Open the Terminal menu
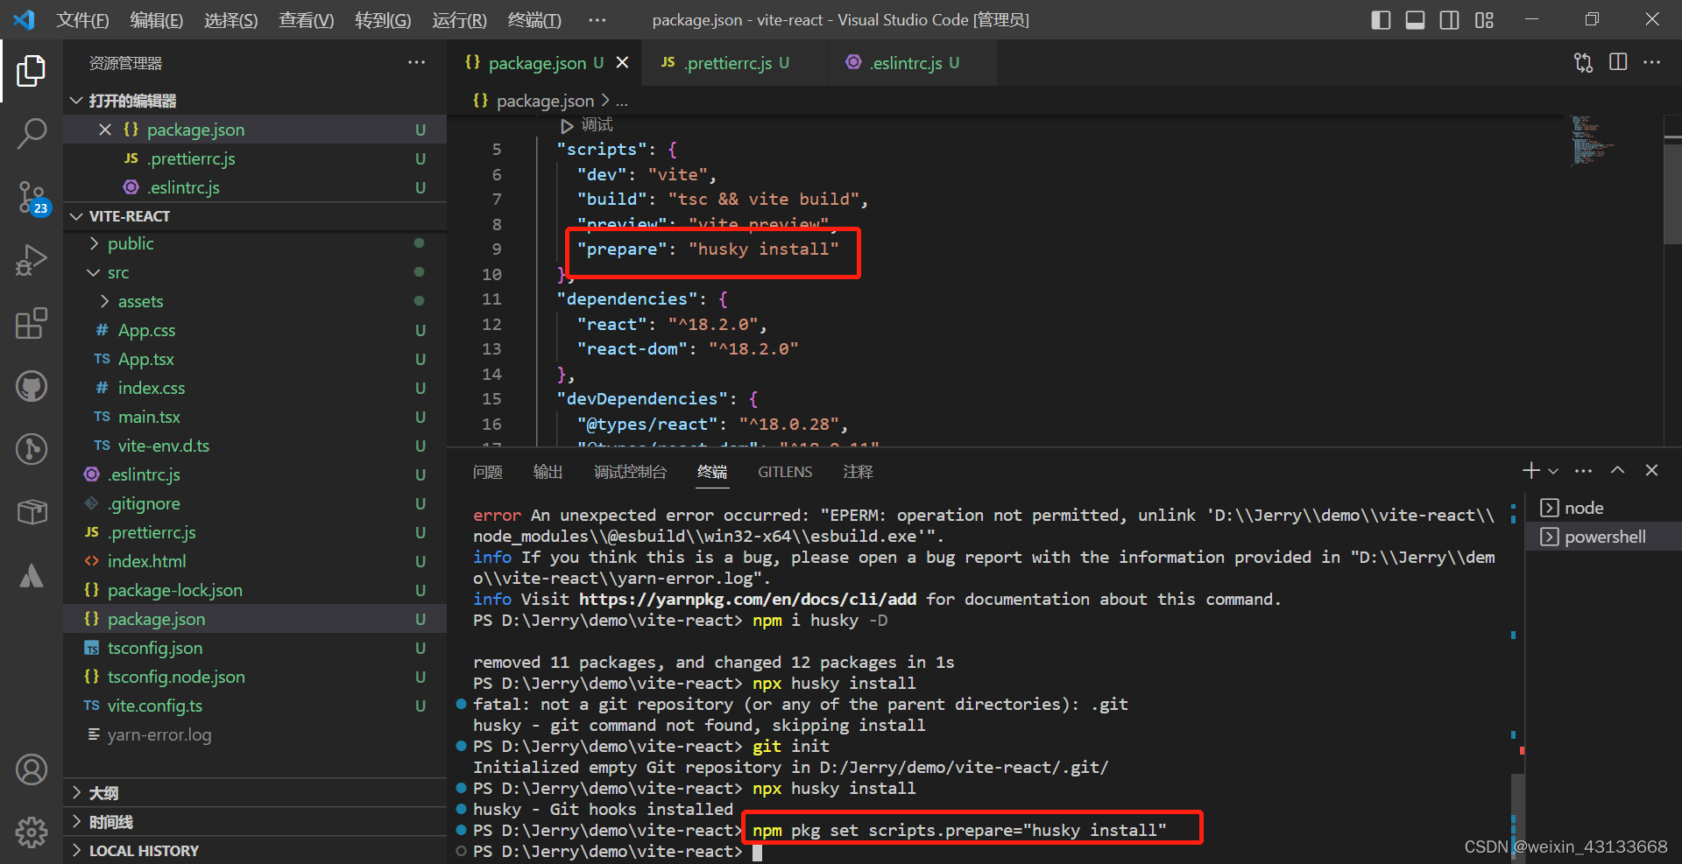The image size is (1682, 864). click(534, 20)
